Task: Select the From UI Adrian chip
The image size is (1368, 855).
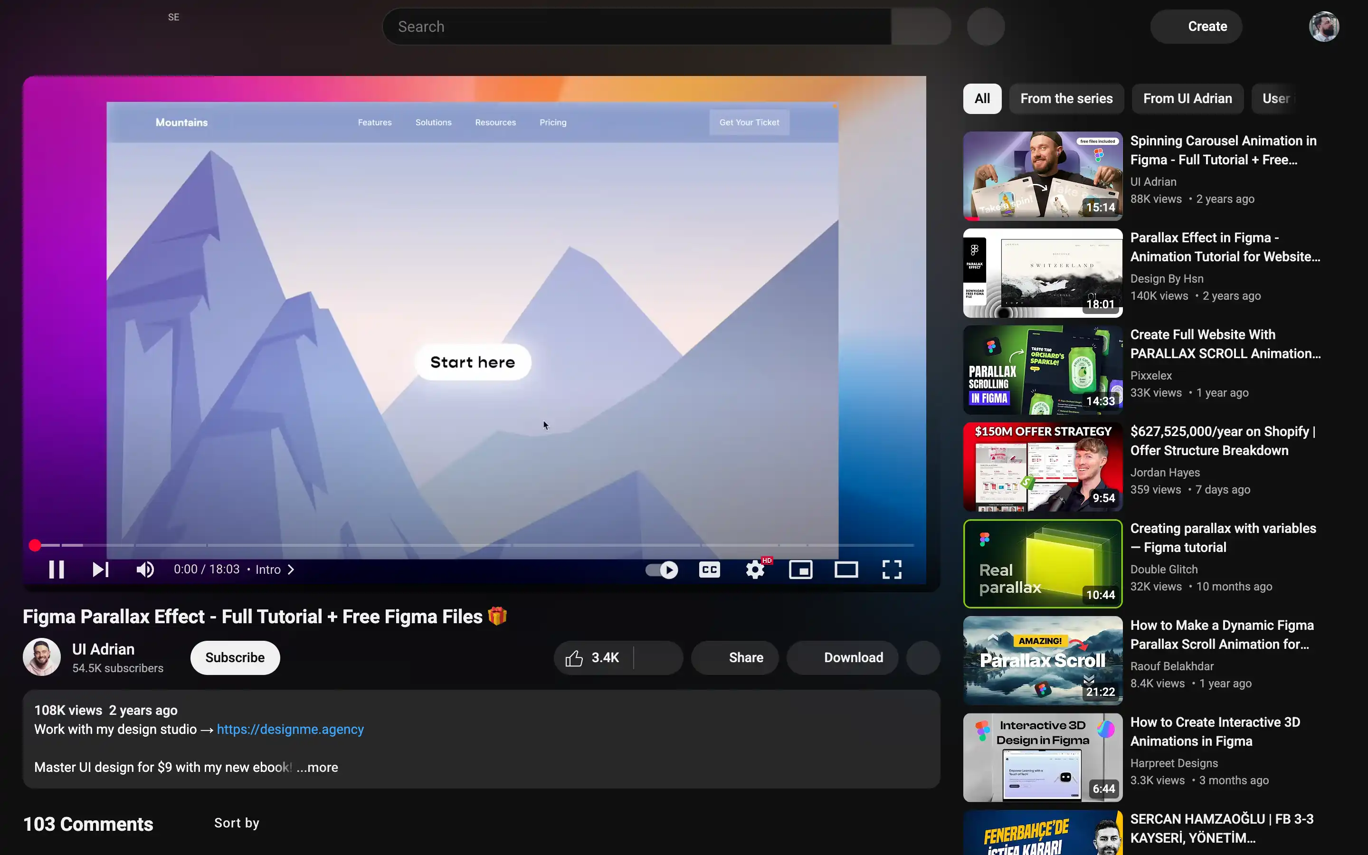Action: (1187, 98)
